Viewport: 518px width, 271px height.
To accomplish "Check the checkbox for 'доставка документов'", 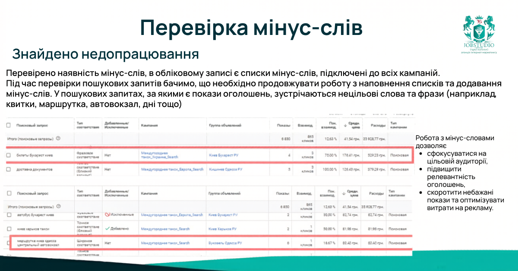I will click(9, 168).
